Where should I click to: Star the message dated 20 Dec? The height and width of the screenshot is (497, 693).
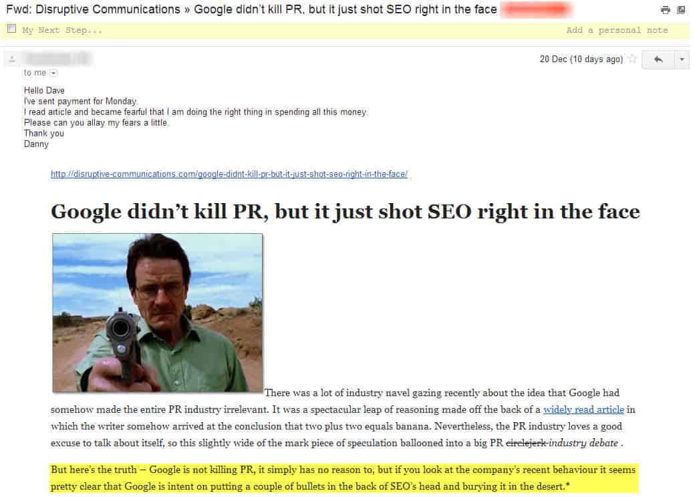(x=632, y=59)
